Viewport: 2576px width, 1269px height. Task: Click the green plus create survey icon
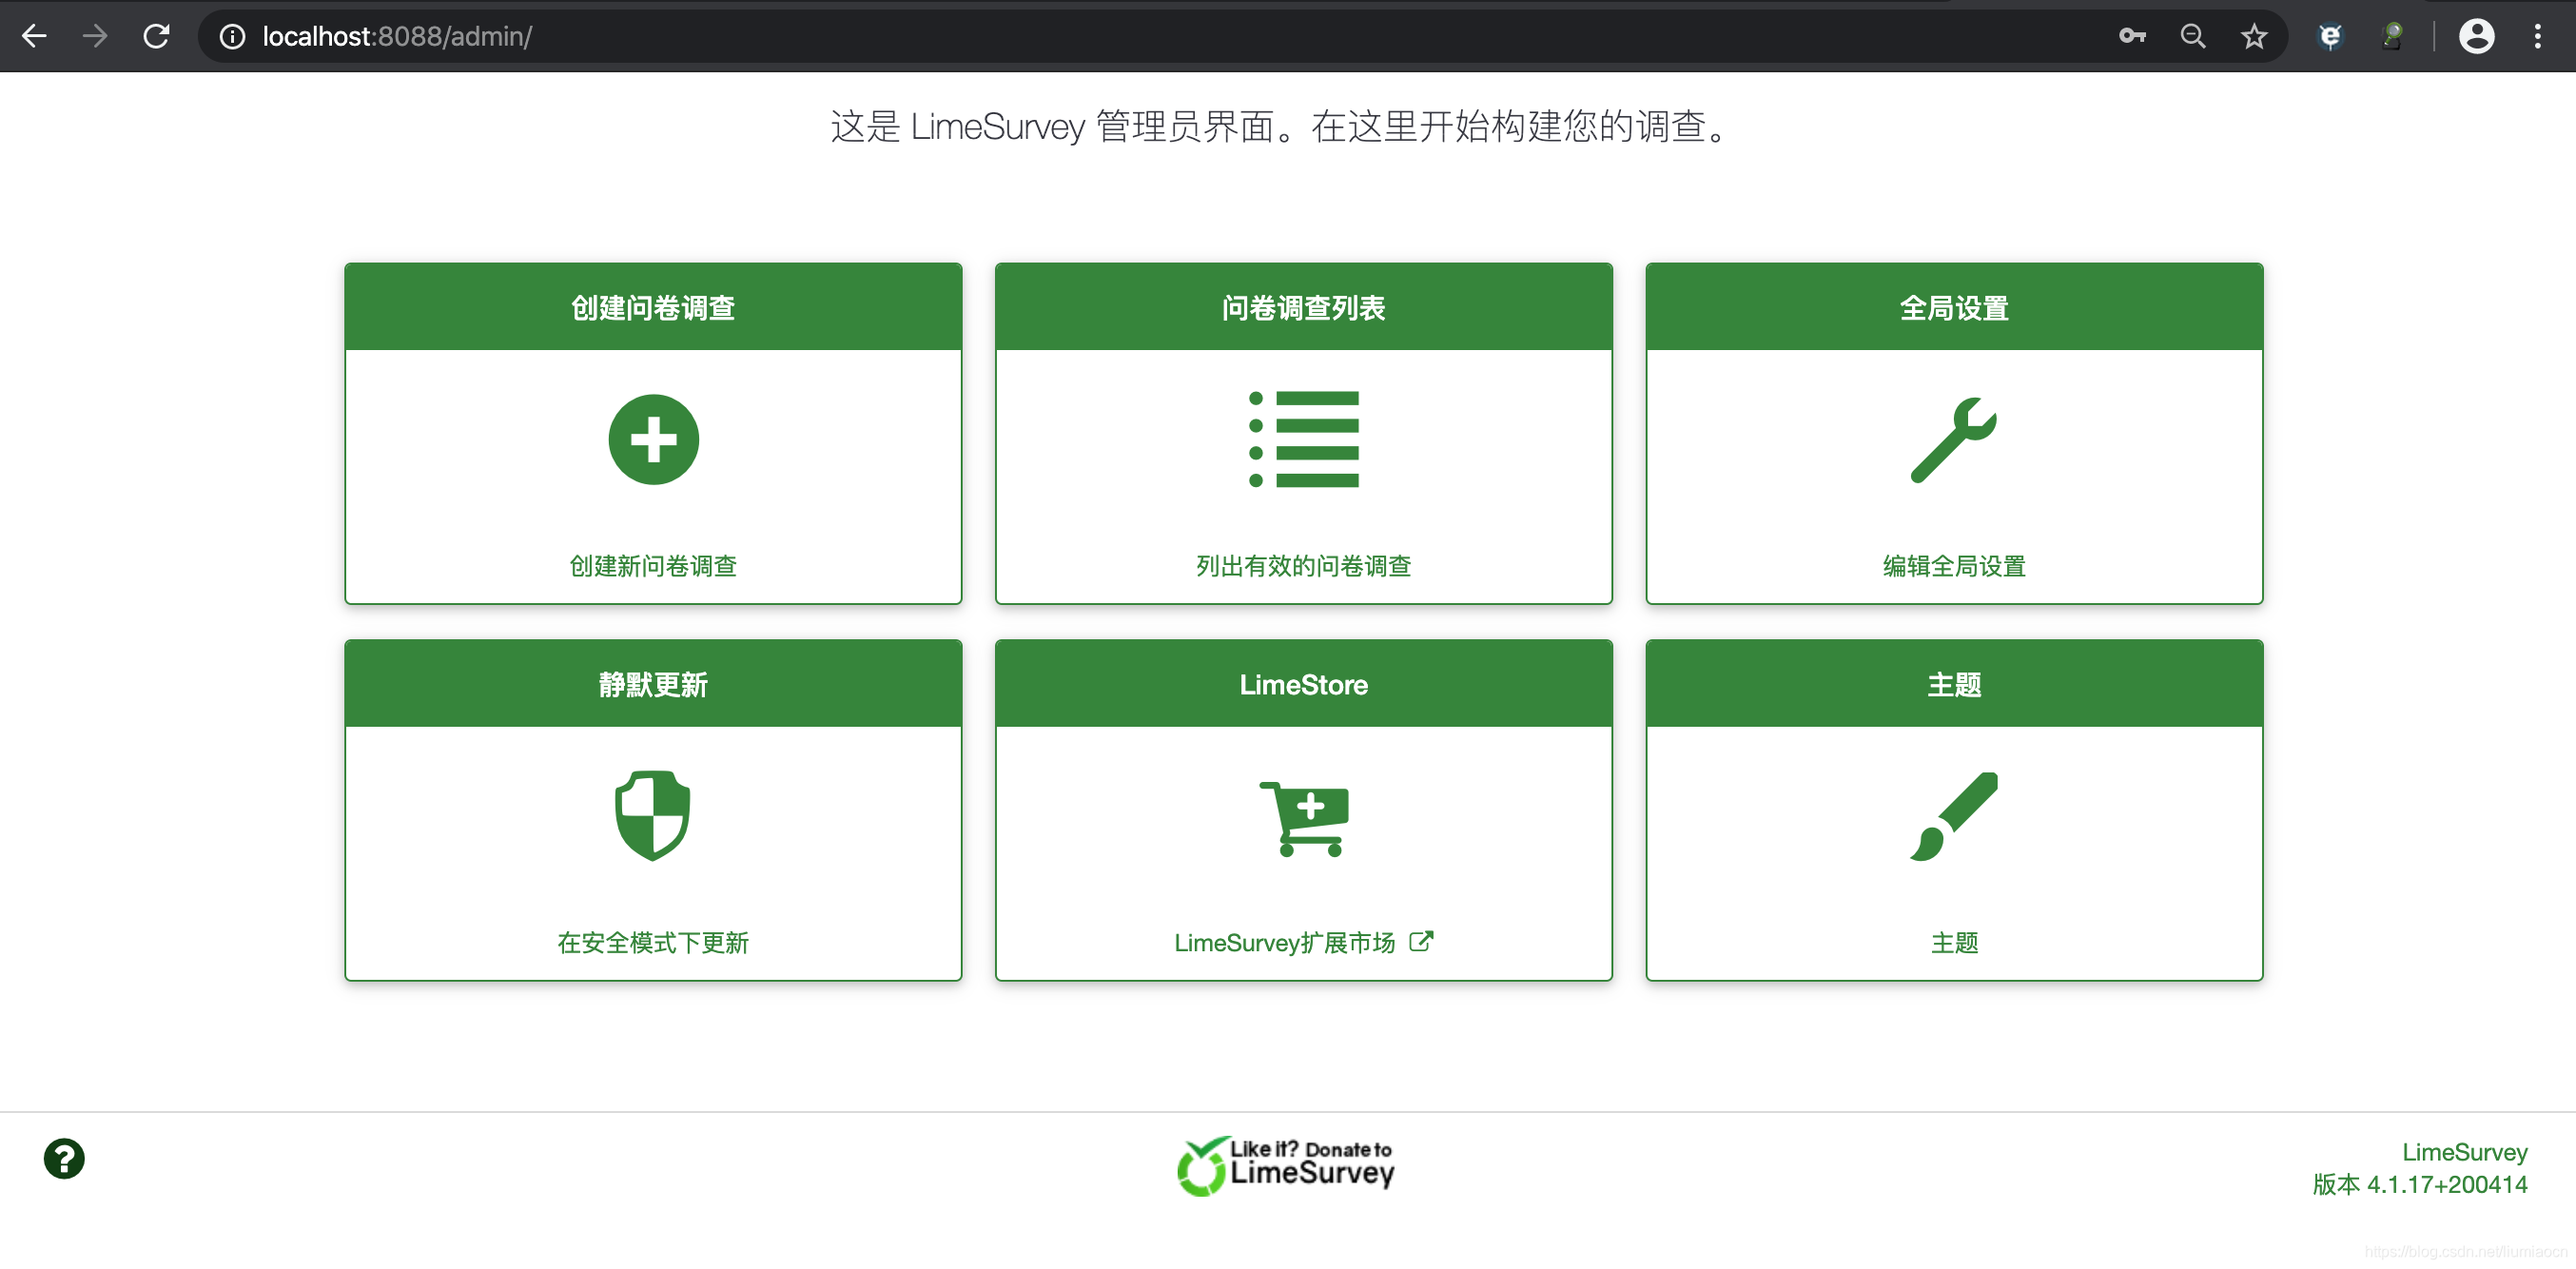coord(653,440)
